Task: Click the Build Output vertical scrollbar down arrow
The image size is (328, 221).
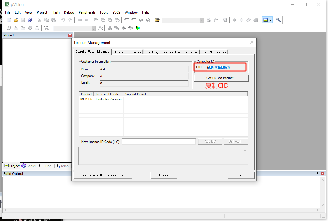Action: [323, 205]
